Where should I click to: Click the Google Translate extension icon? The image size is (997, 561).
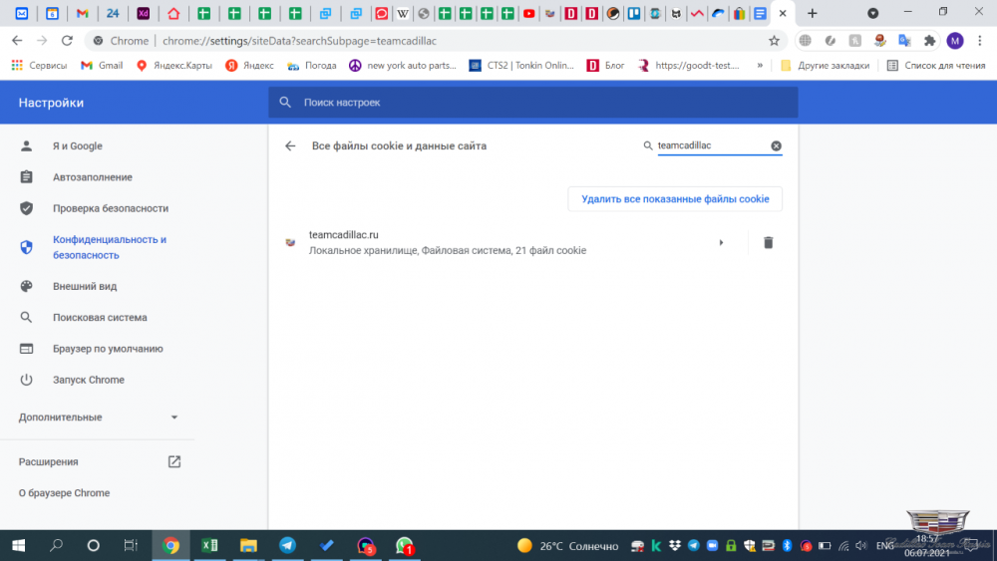pyautogui.click(x=905, y=41)
